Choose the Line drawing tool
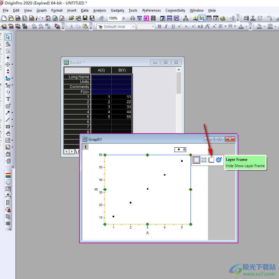Image resolution: width=279 pixels, height=279 pixels. 8,120
